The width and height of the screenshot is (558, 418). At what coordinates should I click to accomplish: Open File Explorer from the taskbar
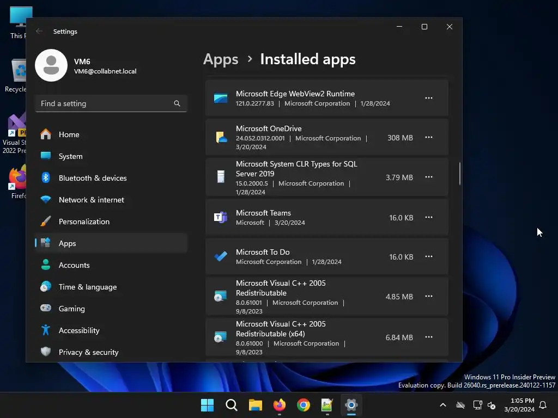coord(256,405)
